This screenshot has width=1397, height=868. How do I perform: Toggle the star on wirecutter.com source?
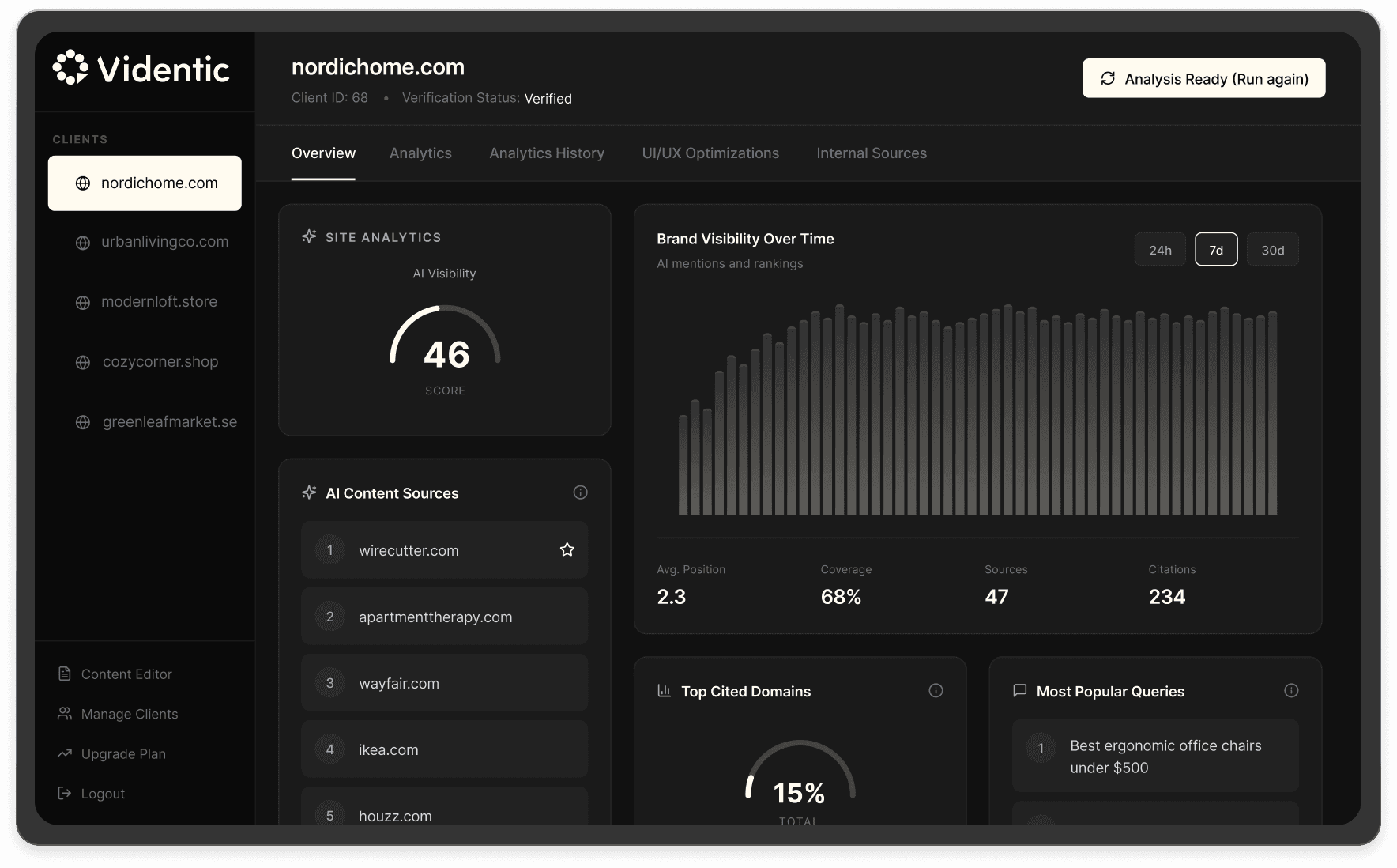[567, 549]
